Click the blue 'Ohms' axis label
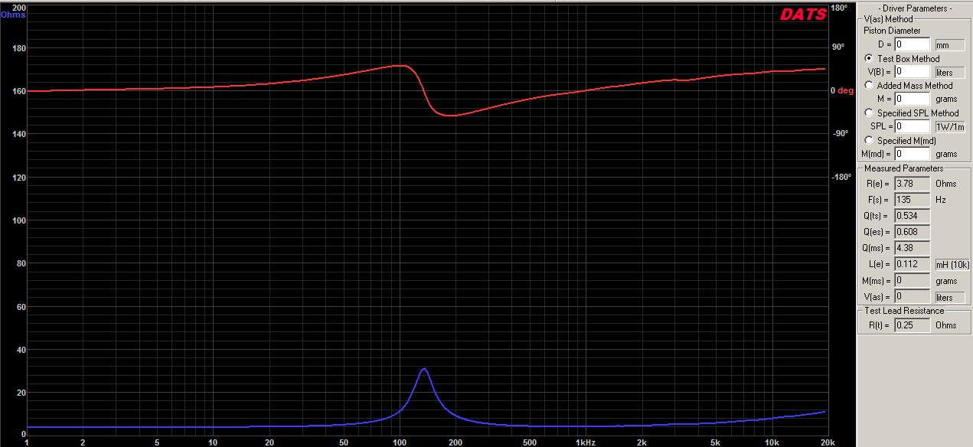This screenshot has height=447, width=973. point(13,15)
